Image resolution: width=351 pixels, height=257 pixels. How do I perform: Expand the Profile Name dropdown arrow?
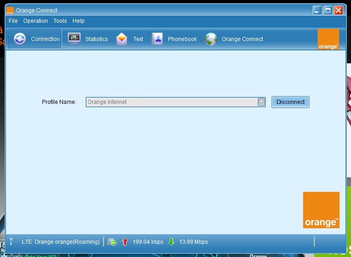[x=261, y=102]
